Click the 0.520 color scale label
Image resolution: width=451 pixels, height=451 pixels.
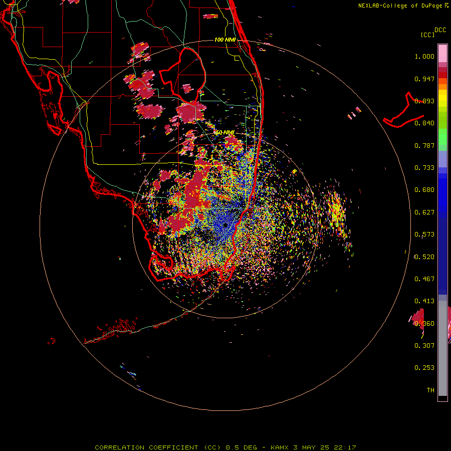tap(424, 257)
